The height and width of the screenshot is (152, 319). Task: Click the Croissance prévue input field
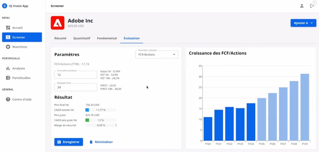(x=76, y=75)
